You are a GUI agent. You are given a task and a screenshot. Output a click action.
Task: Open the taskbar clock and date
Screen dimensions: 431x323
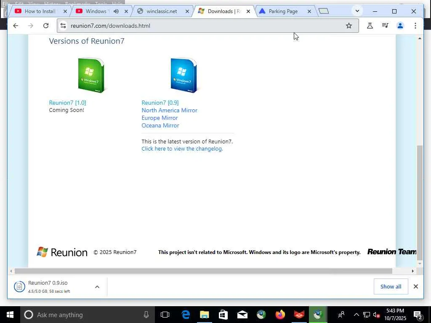[x=395, y=315]
